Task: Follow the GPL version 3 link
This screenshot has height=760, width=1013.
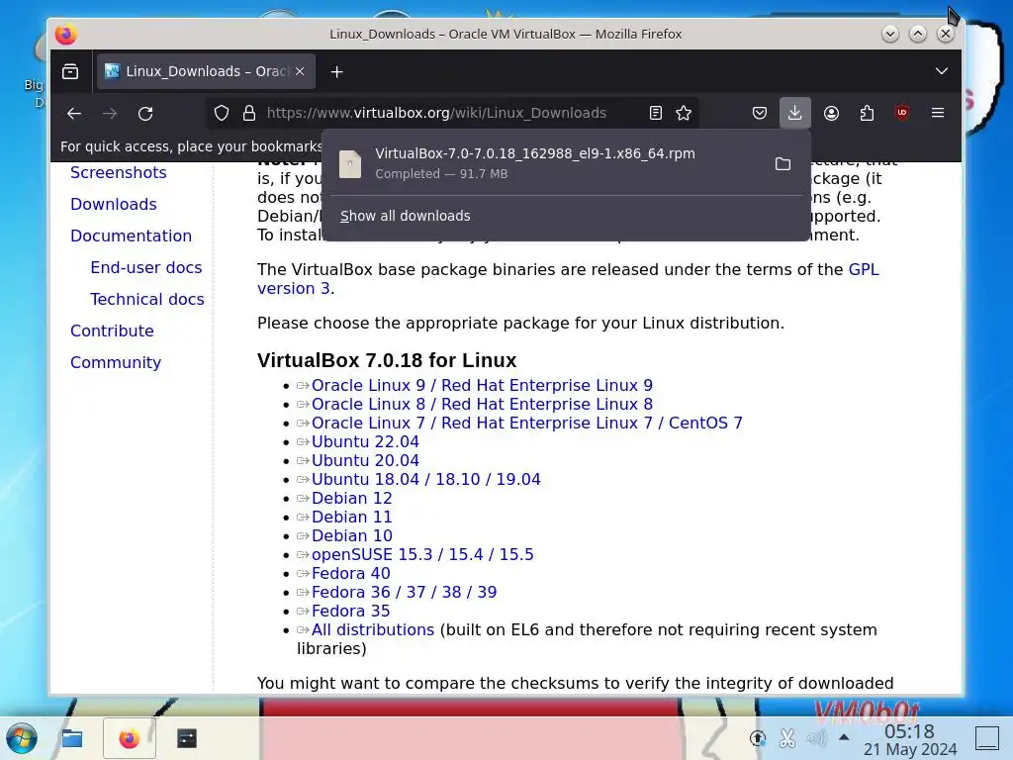Action: pos(864,269)
